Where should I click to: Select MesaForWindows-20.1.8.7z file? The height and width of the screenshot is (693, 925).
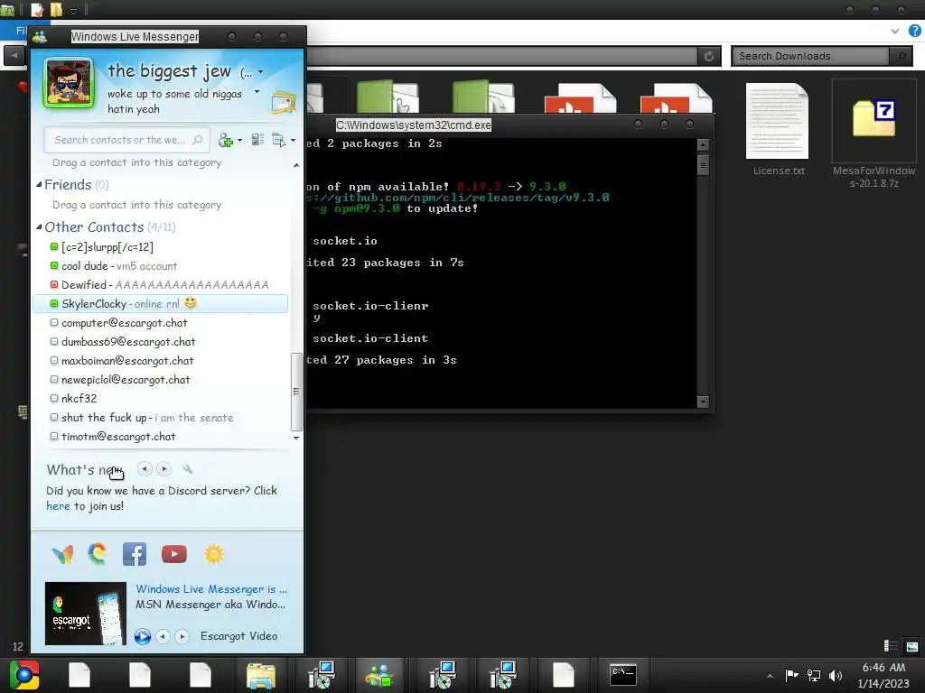pyautogui.click(x=874, y=134)
